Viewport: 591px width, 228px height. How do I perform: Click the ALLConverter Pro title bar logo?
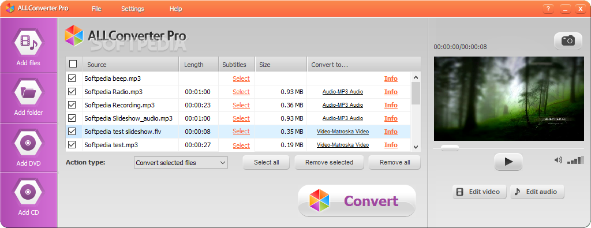pos(10,8)
